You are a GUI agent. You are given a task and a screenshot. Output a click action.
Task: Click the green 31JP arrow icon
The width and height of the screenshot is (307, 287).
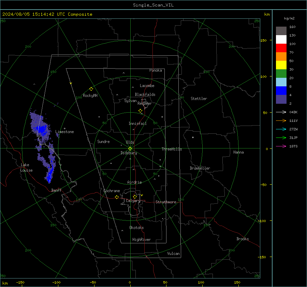click(281, 138)
